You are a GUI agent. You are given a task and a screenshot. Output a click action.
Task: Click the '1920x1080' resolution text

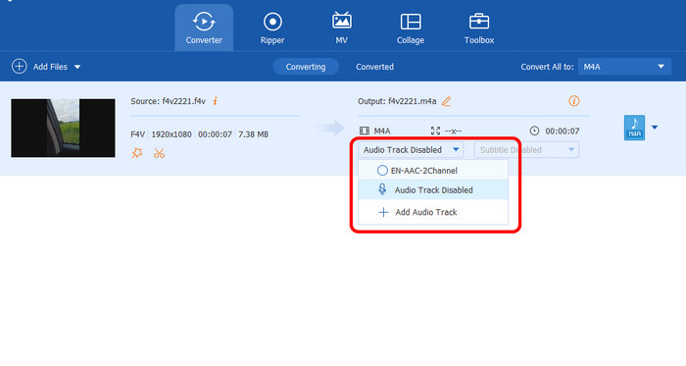pyautogui.click(x=171, y=134)
